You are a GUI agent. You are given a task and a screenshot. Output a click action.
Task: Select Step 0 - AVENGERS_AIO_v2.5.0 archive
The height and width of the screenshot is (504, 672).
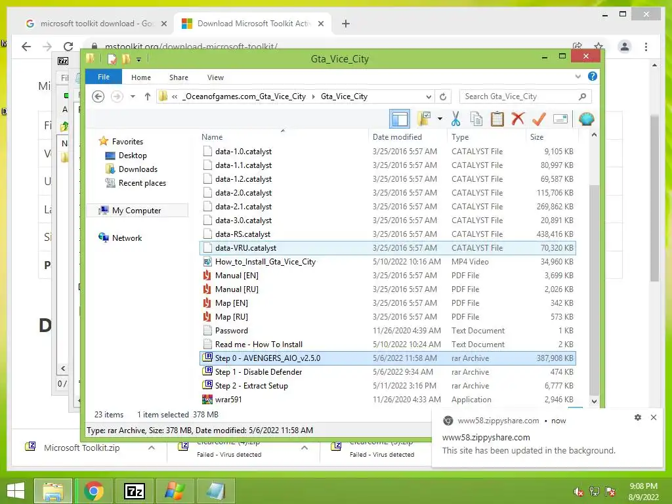click(x=387, y=358)
